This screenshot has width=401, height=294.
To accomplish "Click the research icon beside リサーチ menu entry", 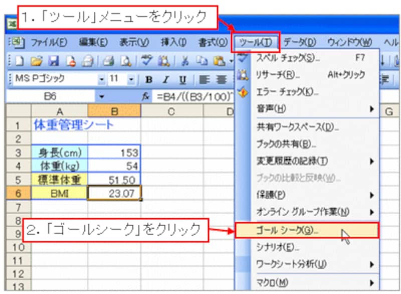I will [x=243, y=75].
